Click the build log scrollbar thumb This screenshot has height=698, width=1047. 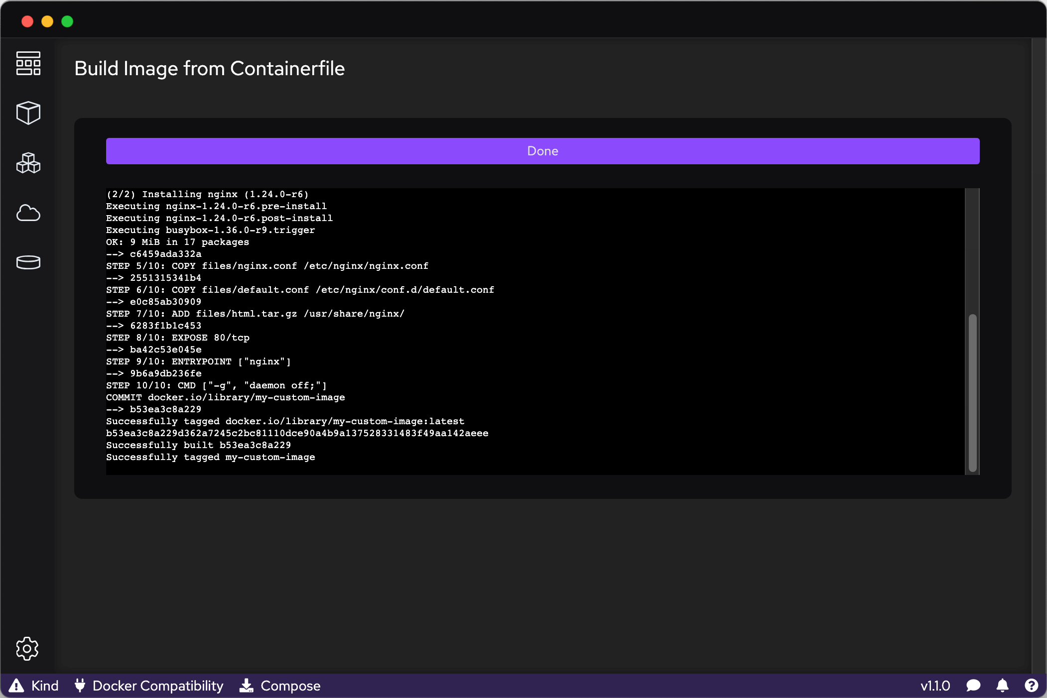tap(973, 393)
